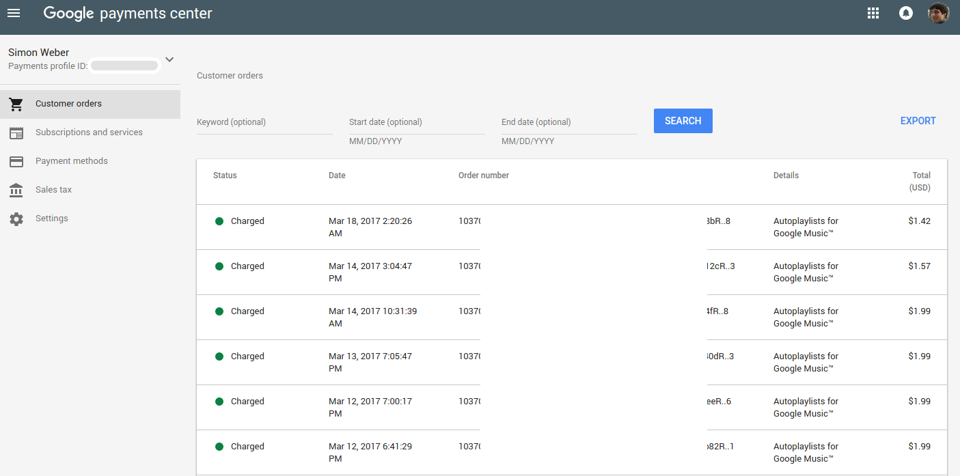Click Charged status on Mar 13 order
The image size is (960, 476).
pos(247,356)
